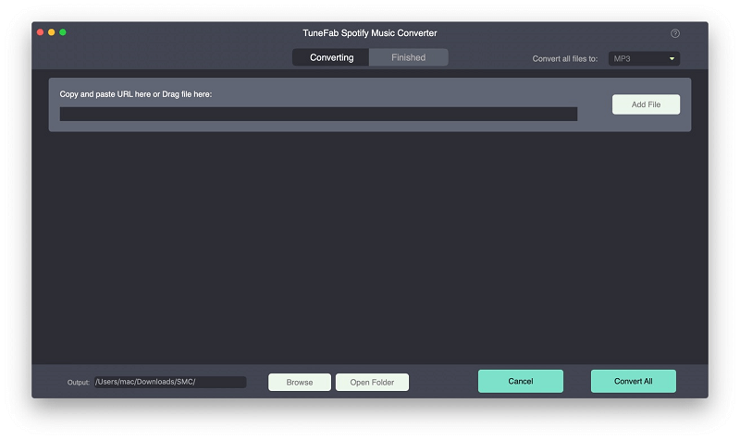Screen dimensions: 740x440
Task: Maximize the window using the green button
Action: coord(63,32)
